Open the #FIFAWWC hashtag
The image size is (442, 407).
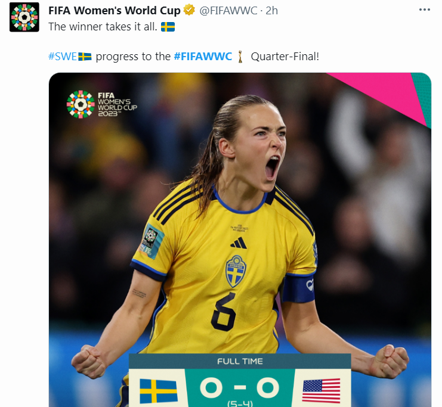(203, 57)
